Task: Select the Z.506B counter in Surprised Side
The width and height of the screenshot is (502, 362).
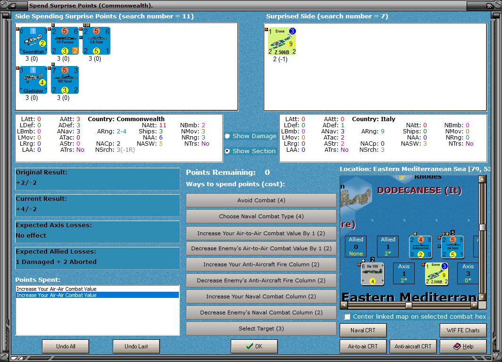Action: coord(282,41)
